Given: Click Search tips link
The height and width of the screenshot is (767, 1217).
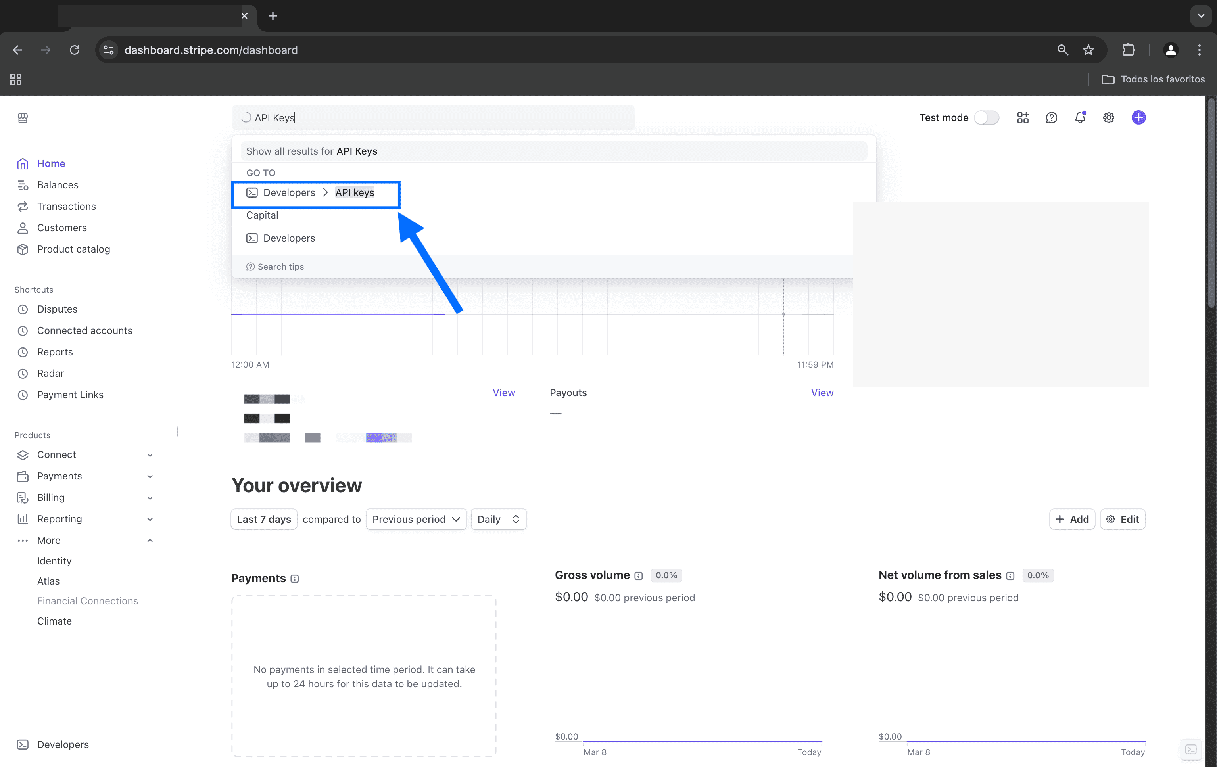Looking at the screenshot, I should 275,267.
